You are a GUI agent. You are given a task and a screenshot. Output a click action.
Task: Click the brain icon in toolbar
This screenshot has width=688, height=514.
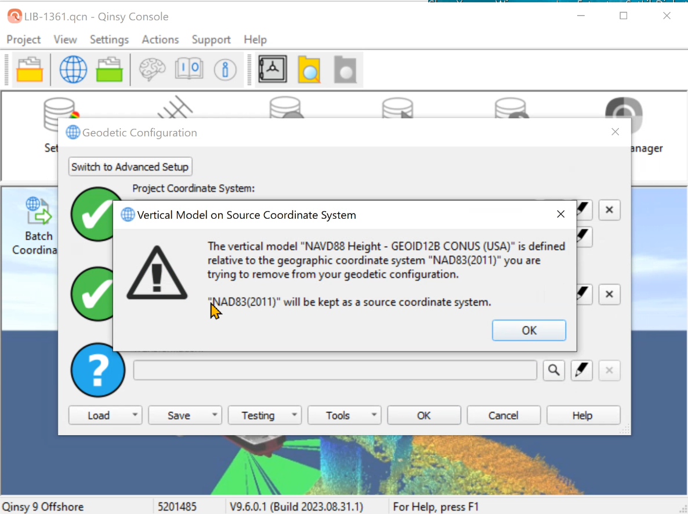(x=152, y=70)
